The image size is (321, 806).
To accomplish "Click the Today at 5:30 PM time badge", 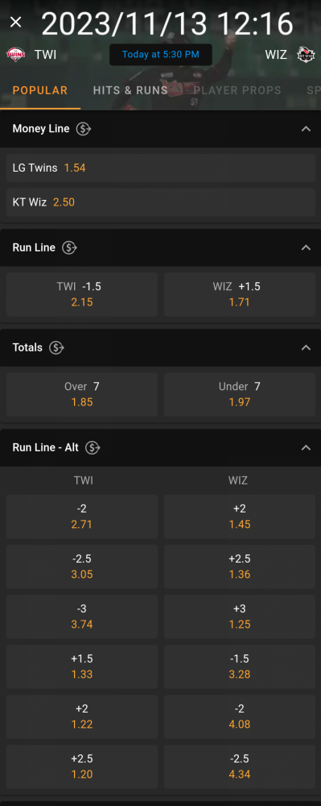I will tap(161, 55).
